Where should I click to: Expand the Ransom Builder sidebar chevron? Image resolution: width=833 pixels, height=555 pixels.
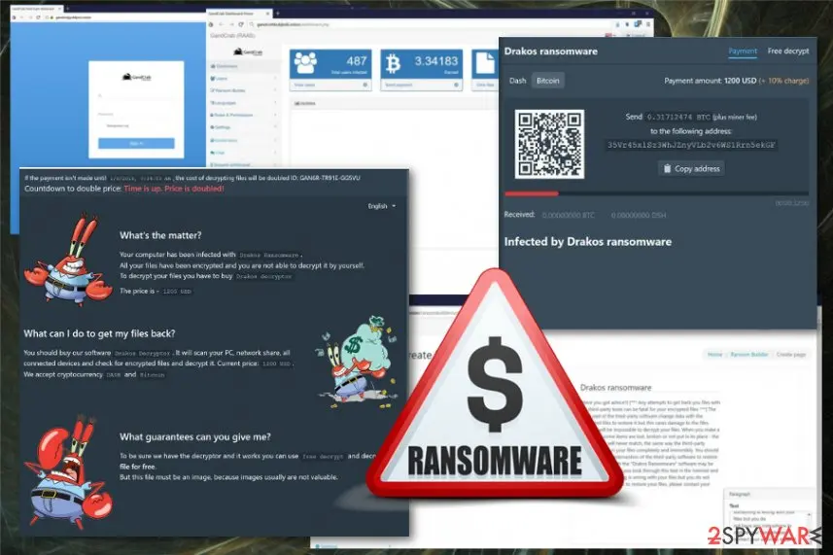(x=275, y=90)
